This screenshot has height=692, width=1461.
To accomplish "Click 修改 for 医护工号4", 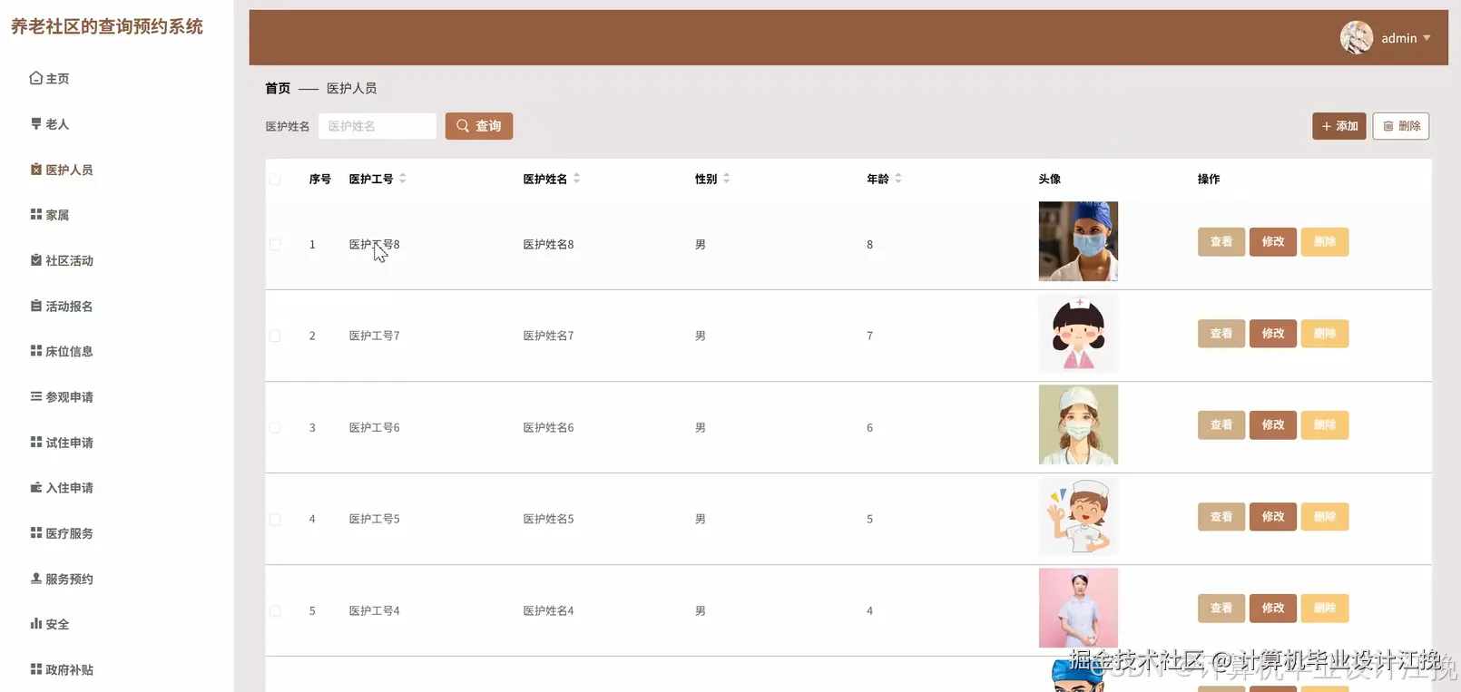I will point(1273,609).
